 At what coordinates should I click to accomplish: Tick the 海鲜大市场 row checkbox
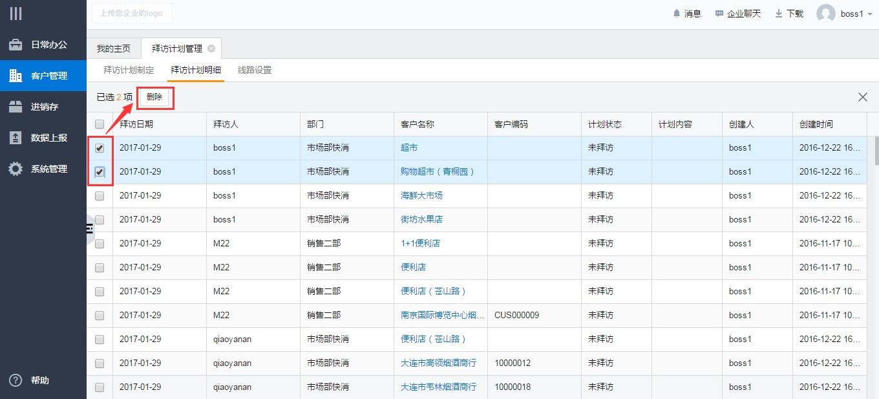(100, 196)
